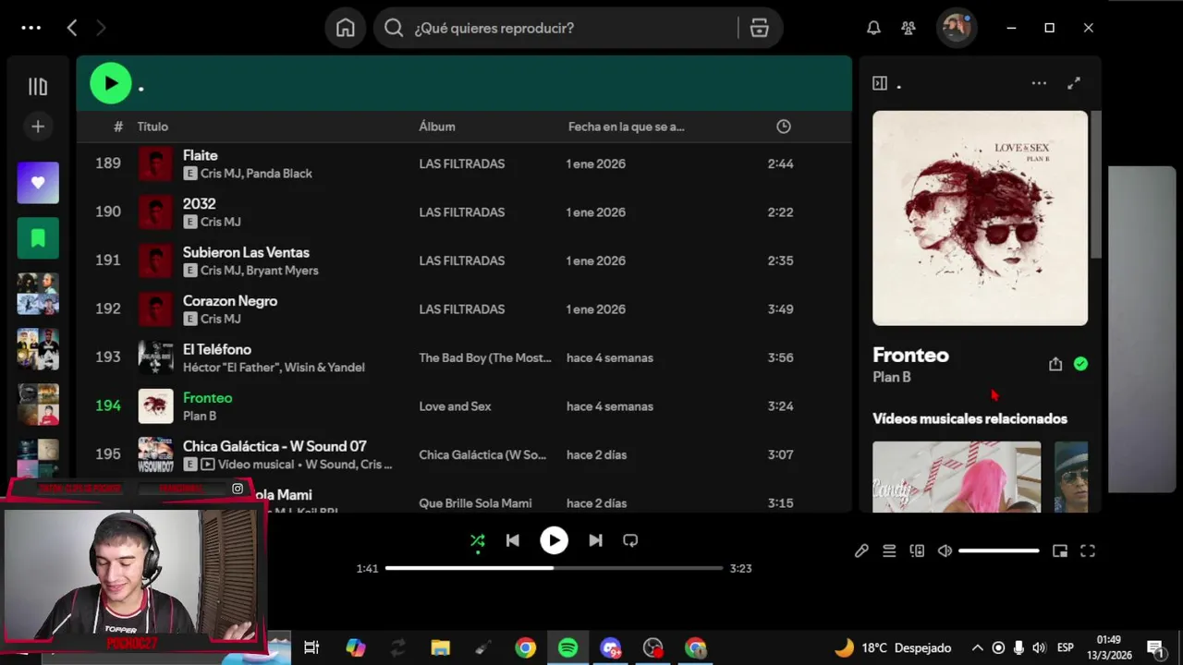Open the miniplayer icon
This screenshot has width=1183, height=665.
(1060, 550)
